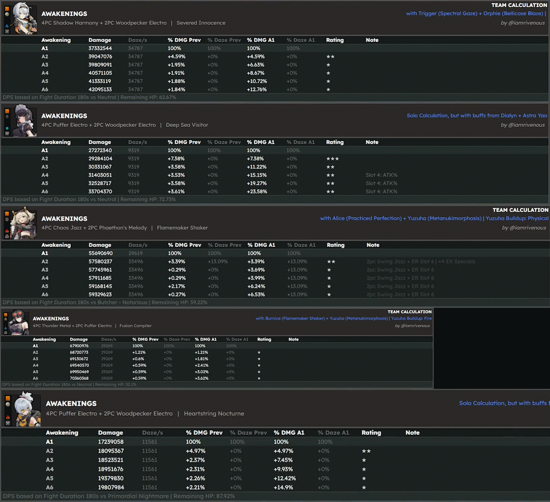Viewport: 550px width, 502px height.
Task: Click '@iamrivenous' credit in the Severed Innocence panel
Action: pyautogui.click(x=527, y=23)
